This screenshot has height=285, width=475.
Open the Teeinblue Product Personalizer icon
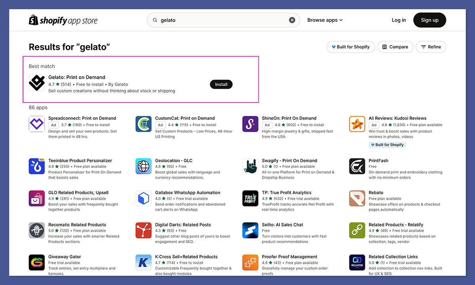click(37, 166)
